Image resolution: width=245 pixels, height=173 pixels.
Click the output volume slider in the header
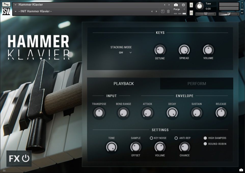point(229,14)
